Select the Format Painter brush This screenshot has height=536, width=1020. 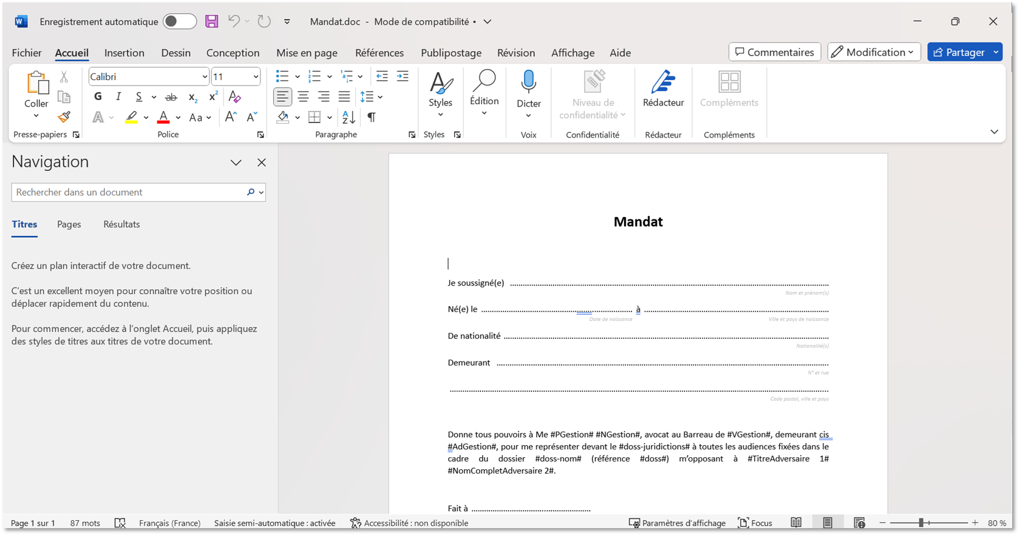point(64,117)
